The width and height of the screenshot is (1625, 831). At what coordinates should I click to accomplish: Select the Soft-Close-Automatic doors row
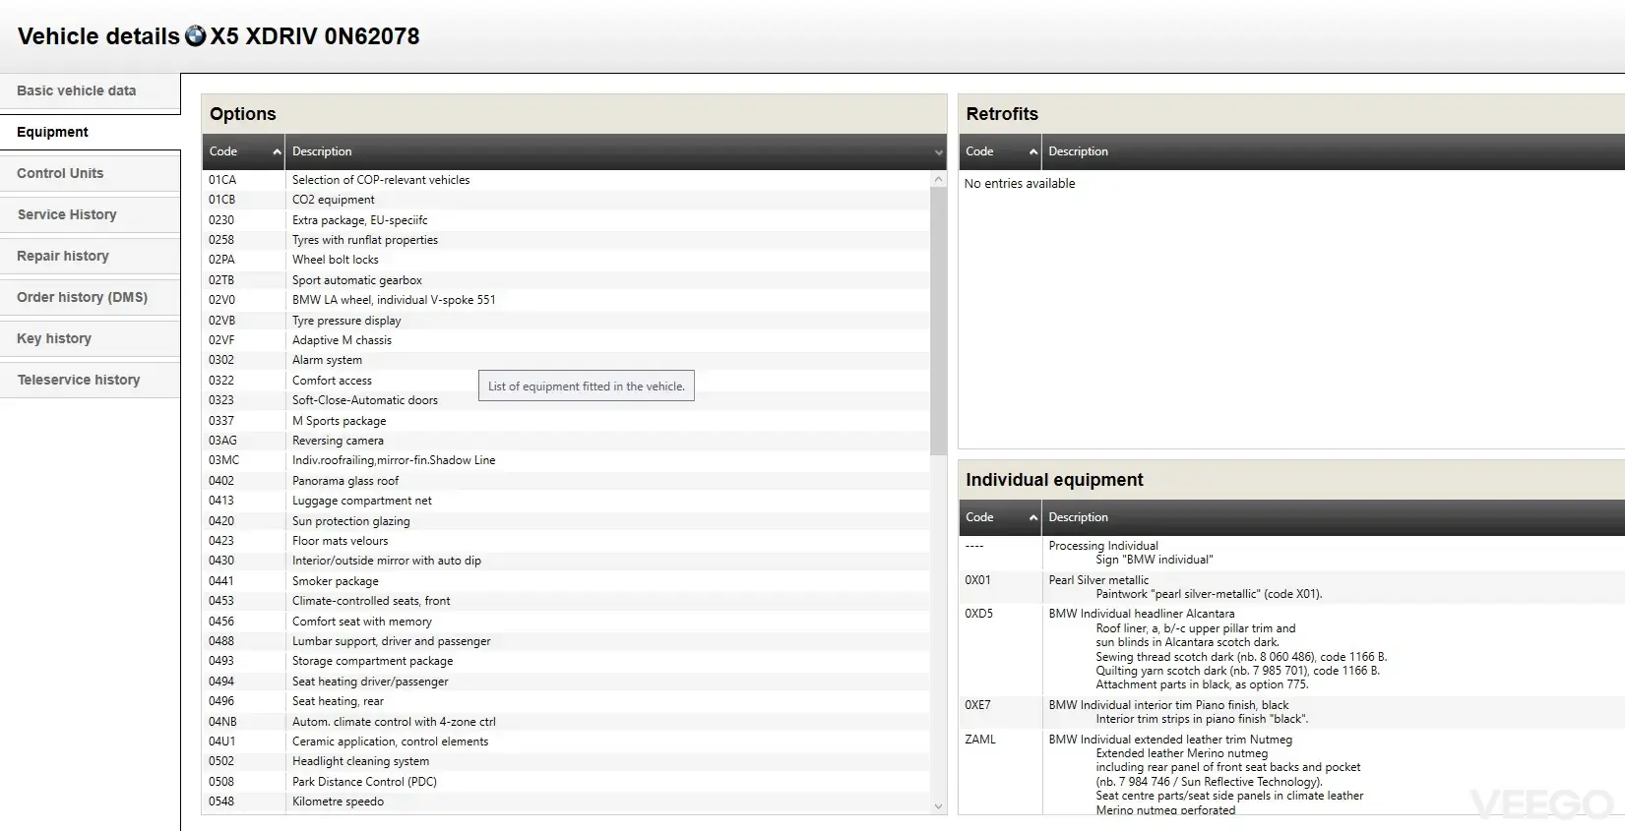(566, 400)
